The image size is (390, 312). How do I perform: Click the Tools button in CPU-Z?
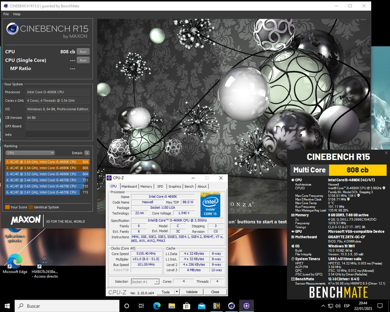point(166,292)
